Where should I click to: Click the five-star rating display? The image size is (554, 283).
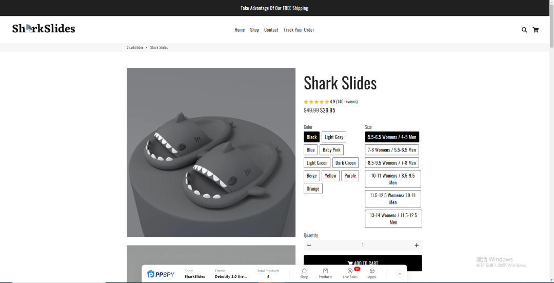pos(316,102)
